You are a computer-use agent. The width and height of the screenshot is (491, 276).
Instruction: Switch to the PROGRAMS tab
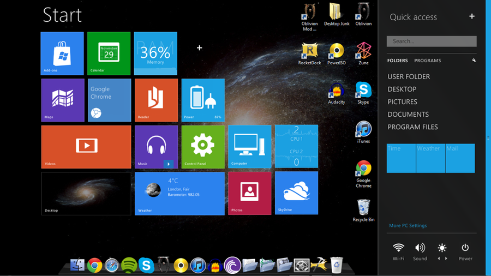(x=427, y=61)
